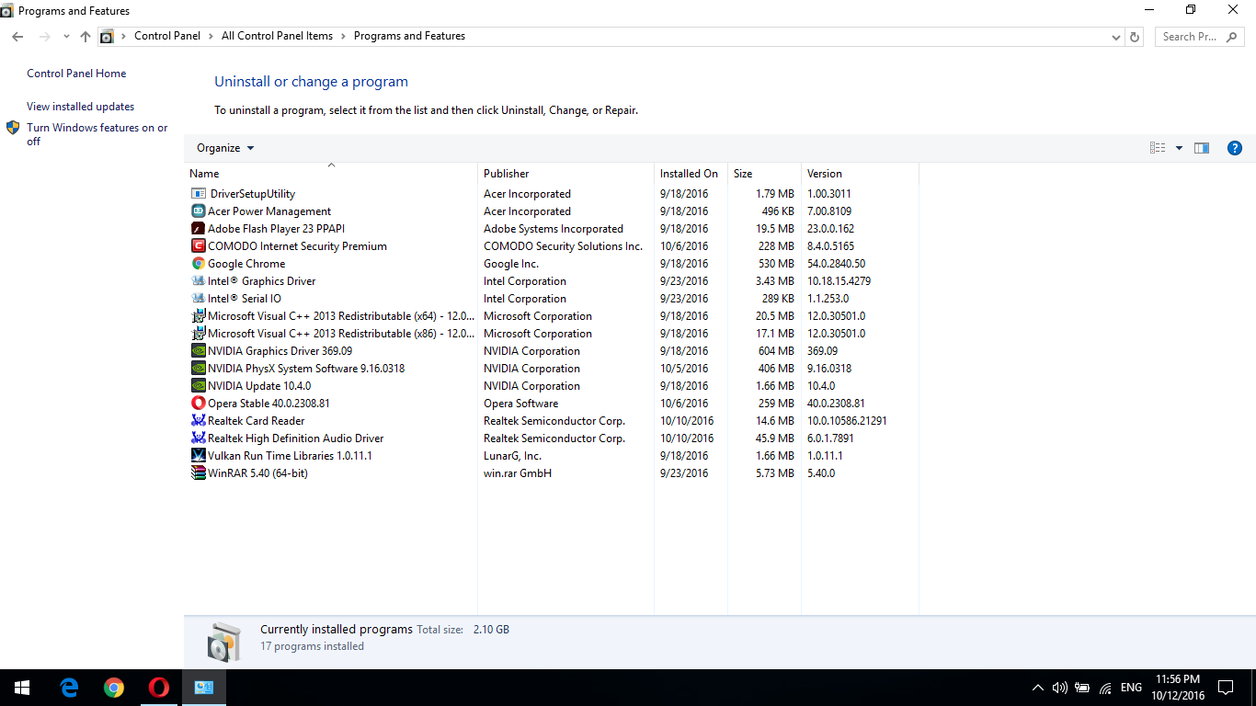
Task: Select the COMODO Internet Security Premium icon
Action: (199, 246)
